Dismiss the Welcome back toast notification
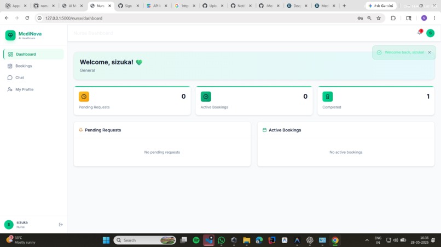Image resolution: width=441 pixels, height=247 pixels. [x=430, y=52]
